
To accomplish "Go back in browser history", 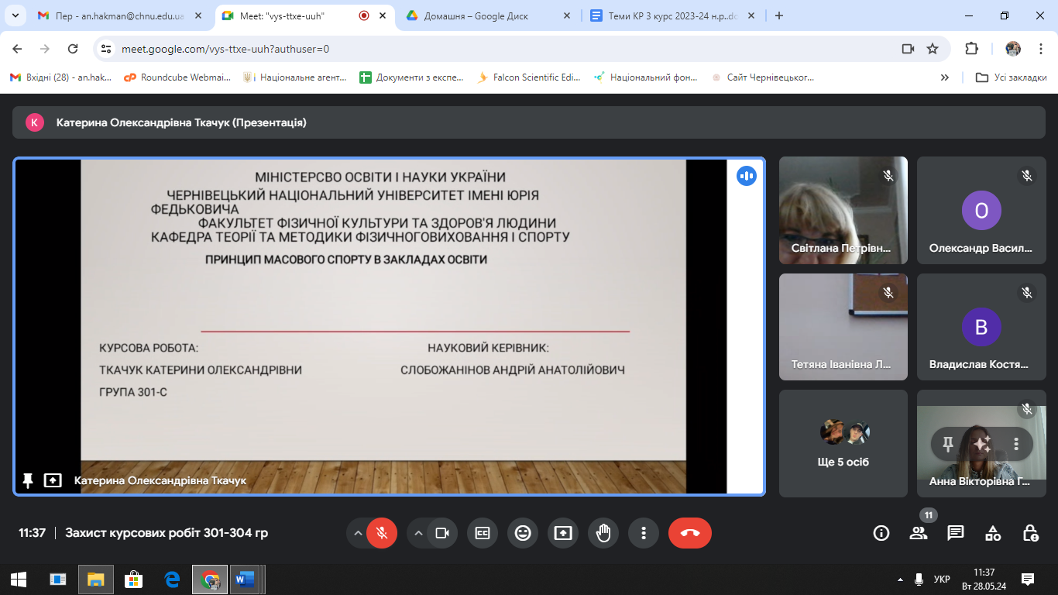I will click(17, 48).
